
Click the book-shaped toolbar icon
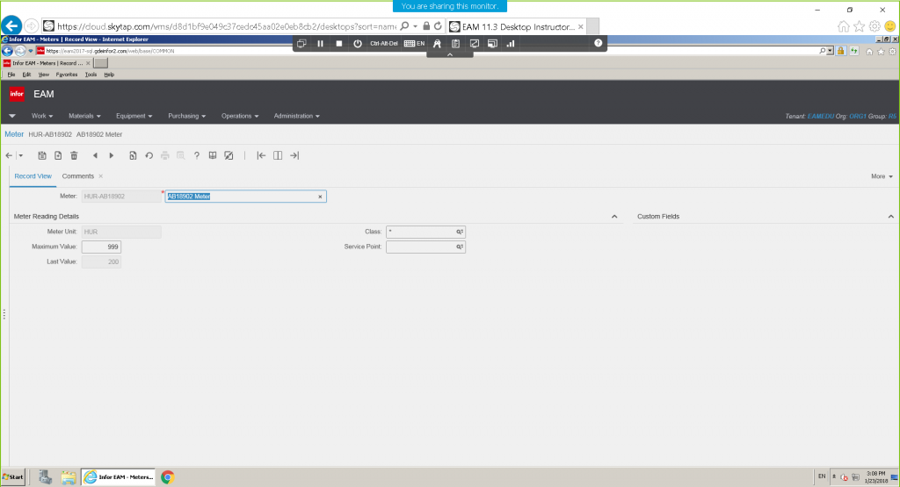(213, 155)
